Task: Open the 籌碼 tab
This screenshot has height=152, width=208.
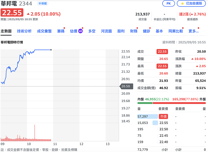Action: [x=61, y=31]
